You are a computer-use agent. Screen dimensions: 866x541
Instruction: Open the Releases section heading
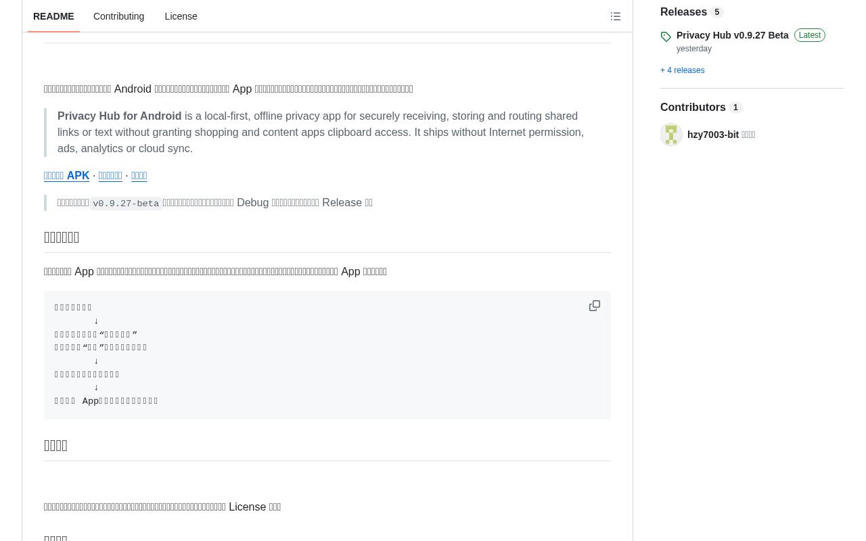click(x=683, y=12)
